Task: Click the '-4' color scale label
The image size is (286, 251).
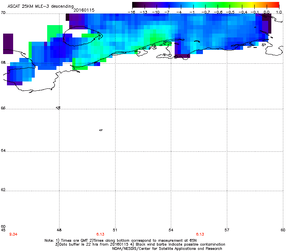Action: click(179, 12)
